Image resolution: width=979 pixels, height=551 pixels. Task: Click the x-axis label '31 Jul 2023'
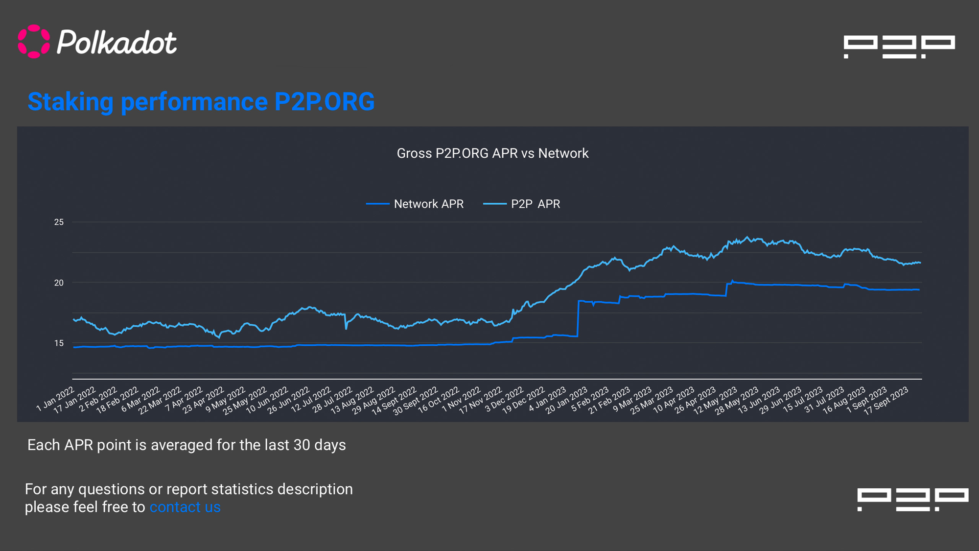pyautogui.click(x=824, y=399)
